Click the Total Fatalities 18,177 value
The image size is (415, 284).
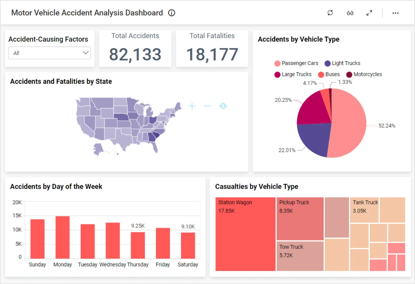point(212,54)
